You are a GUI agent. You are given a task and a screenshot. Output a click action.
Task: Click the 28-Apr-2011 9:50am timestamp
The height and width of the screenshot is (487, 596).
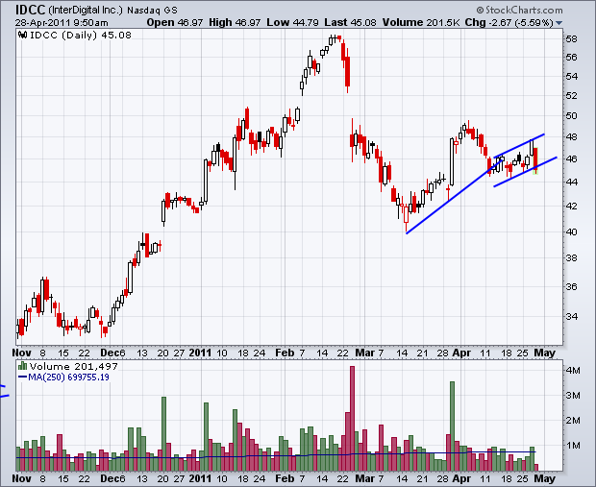pyautogui.click(x=62, y=23)
